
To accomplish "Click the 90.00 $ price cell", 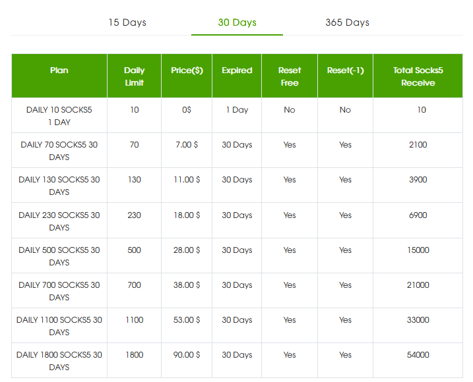I will [x=187, y=355].
